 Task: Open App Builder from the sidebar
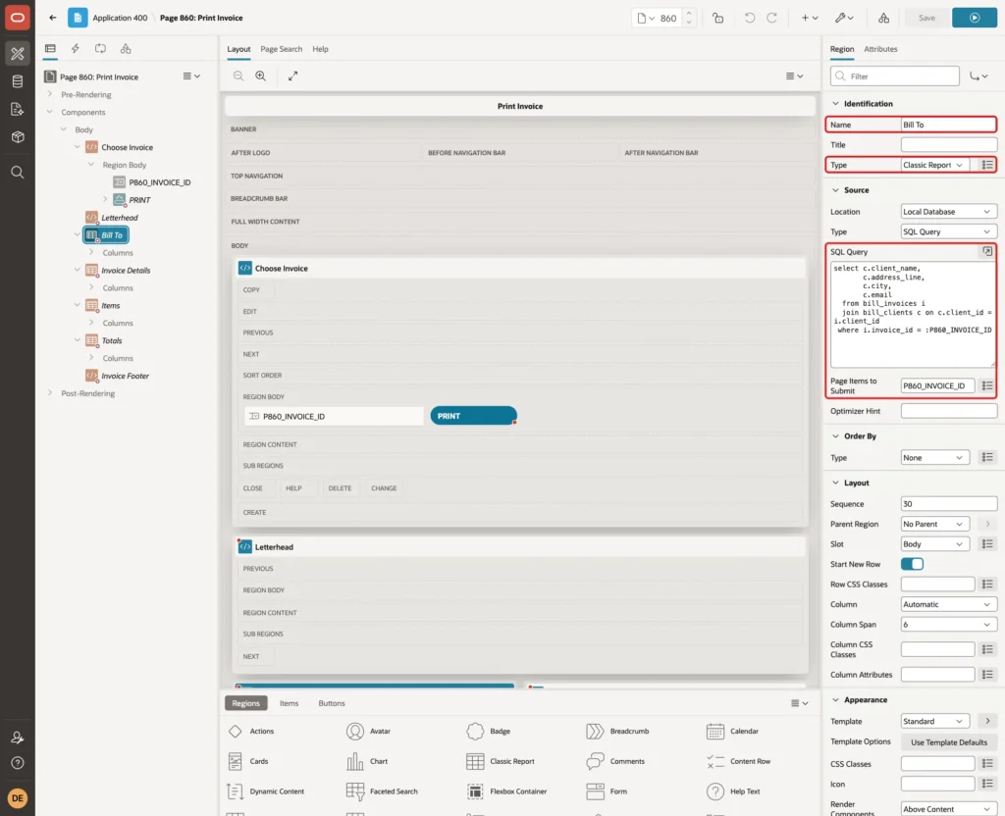pyautogui.click(x=18, y=54)
